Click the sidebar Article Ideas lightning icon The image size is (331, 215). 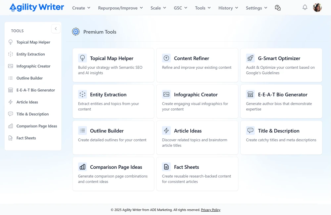[10, 102]
